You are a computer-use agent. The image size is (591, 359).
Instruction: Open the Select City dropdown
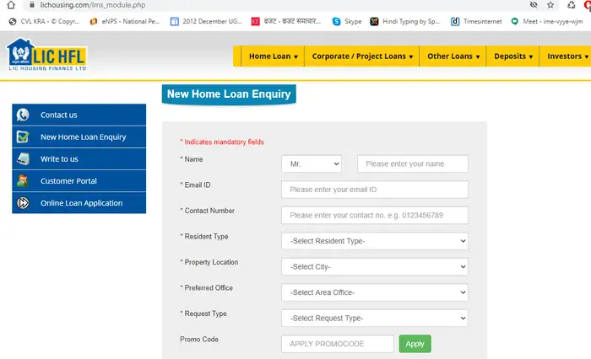coord(374,266)
